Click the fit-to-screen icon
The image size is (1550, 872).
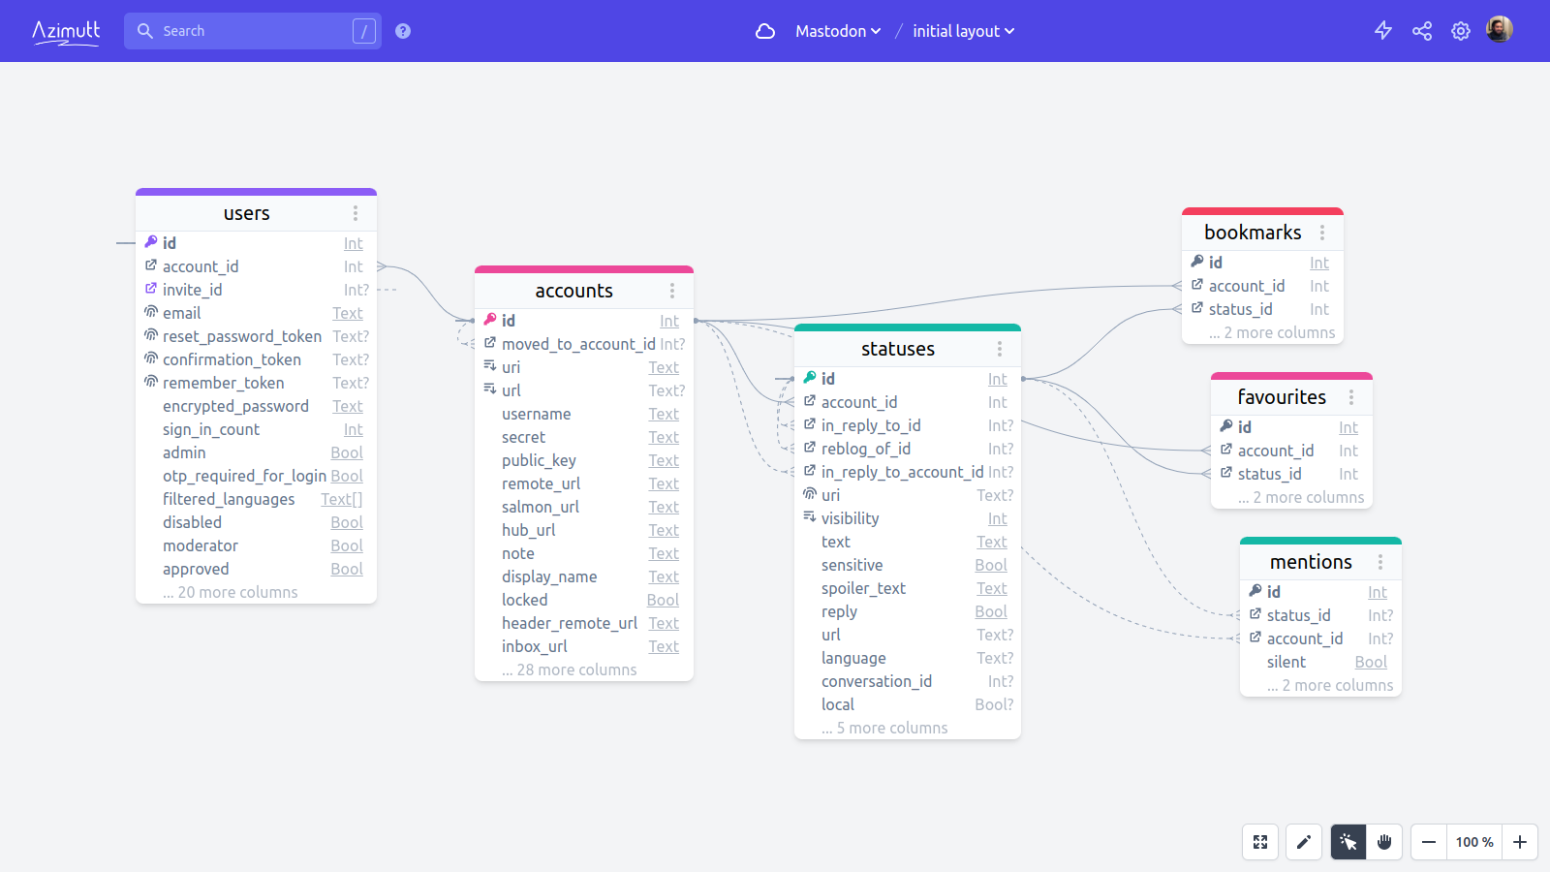click(x=1260, y=842)
